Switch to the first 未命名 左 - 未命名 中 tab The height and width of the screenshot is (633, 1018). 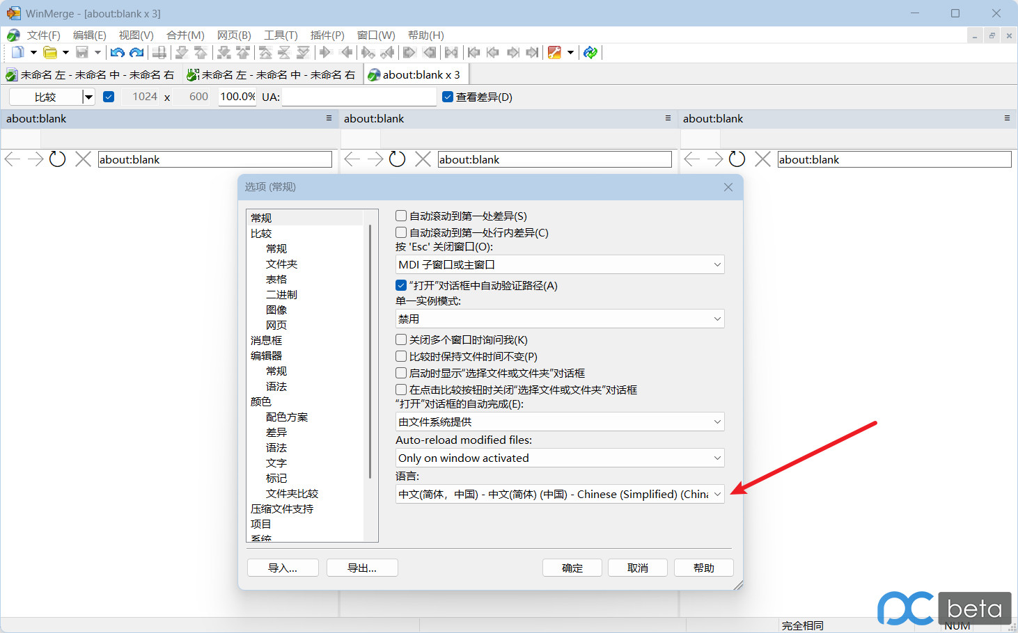pyautogui.click(x=91, y=74)
